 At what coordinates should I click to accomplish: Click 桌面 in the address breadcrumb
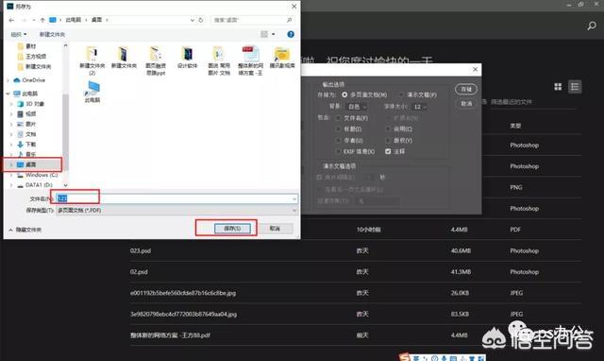coord(96,20)
